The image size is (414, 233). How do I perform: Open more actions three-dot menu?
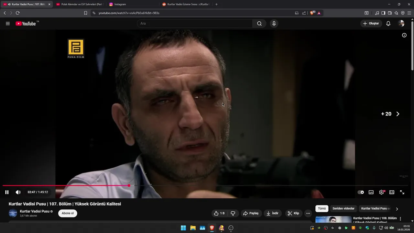pos(308,213)
